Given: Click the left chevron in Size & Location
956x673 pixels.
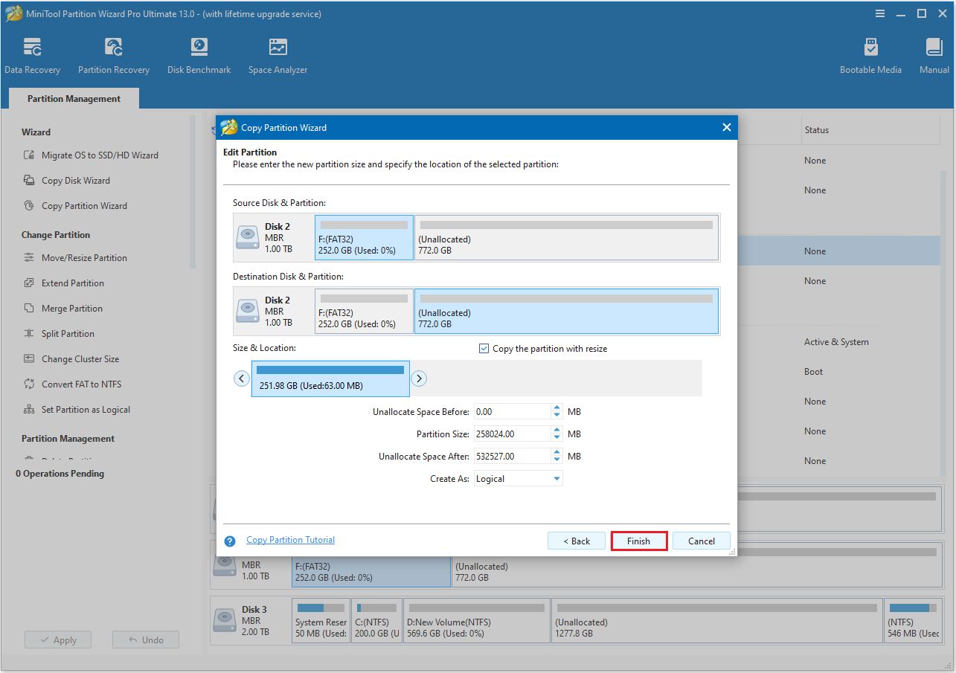Looking at the screenshot, I should 241,378.
